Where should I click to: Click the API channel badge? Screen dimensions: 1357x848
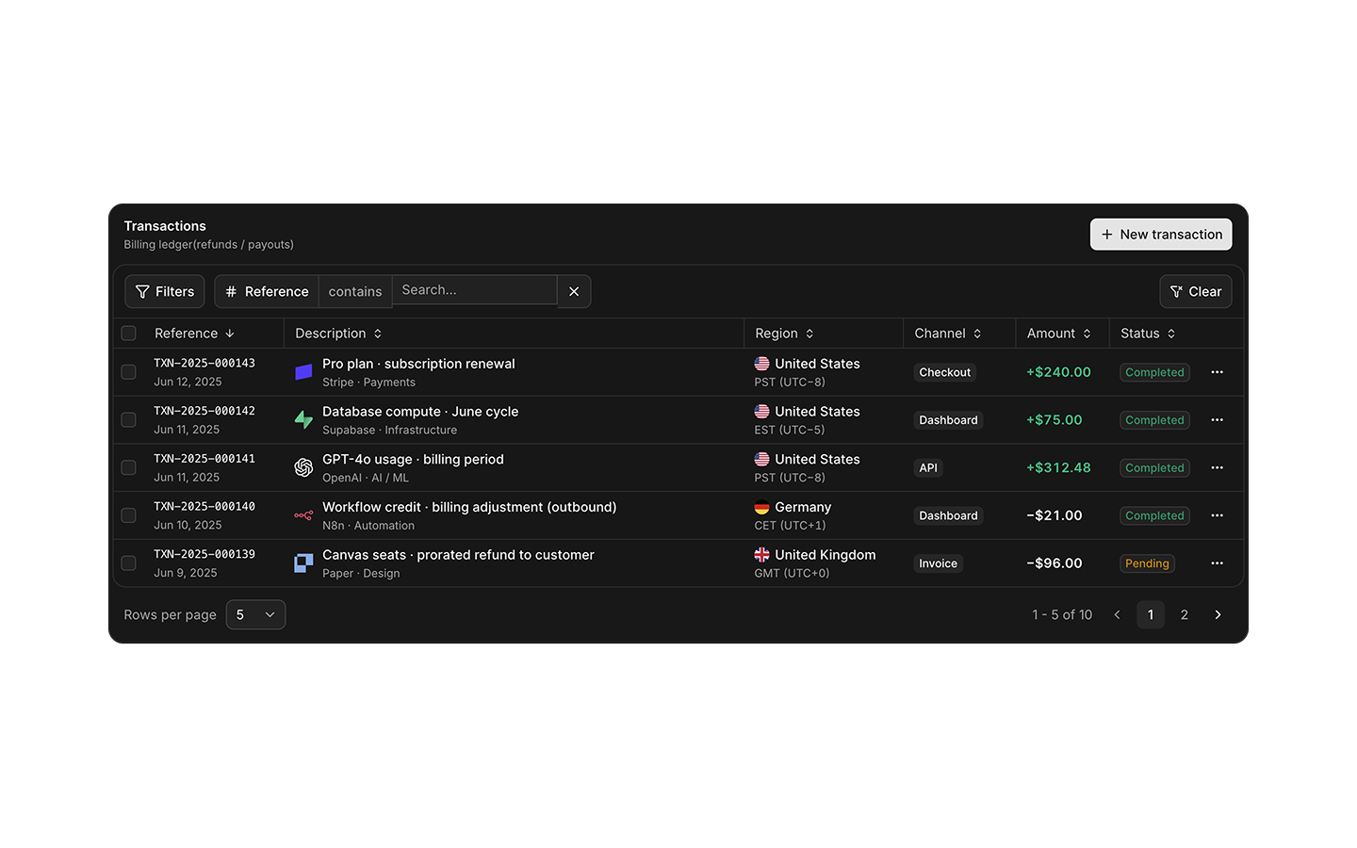(928, 468)
